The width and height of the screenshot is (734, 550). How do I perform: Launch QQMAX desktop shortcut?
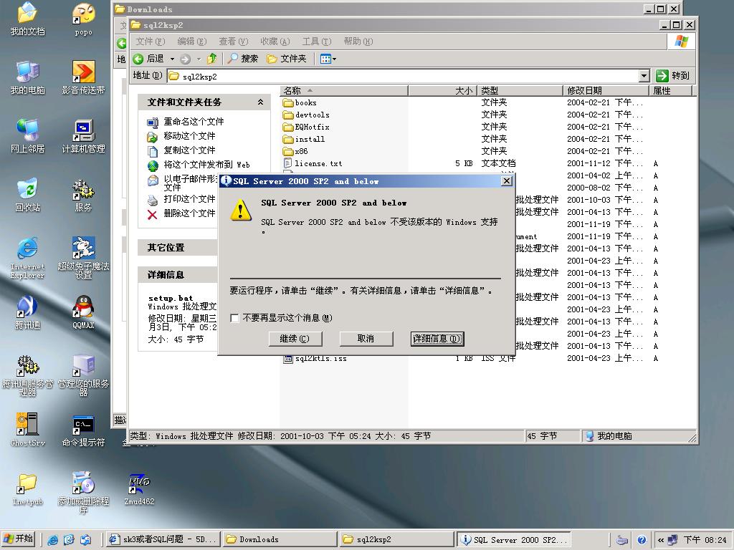click(83, 312)
